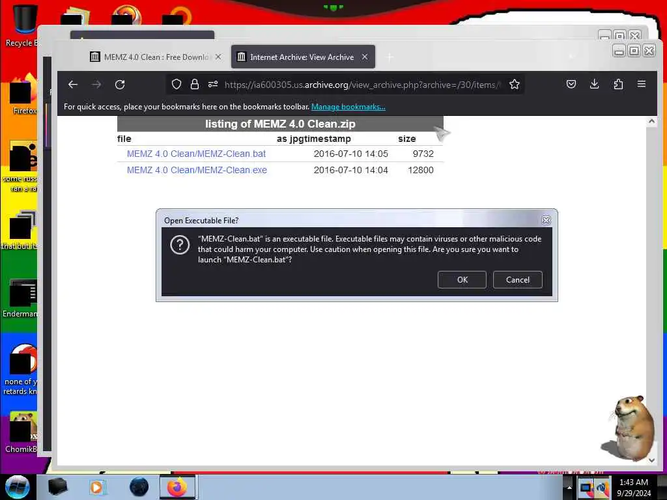Select the Internet Archive: View Archive tab

click(303, 57)
